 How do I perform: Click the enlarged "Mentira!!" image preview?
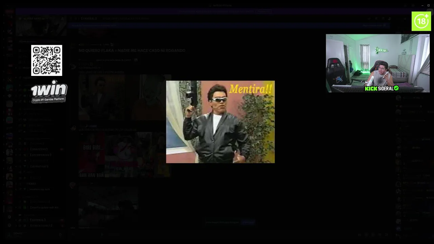coord(220,122)
